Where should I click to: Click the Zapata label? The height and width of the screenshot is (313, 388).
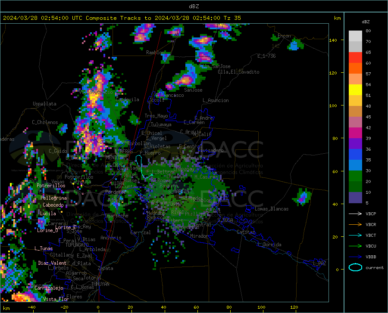[106, 268]
